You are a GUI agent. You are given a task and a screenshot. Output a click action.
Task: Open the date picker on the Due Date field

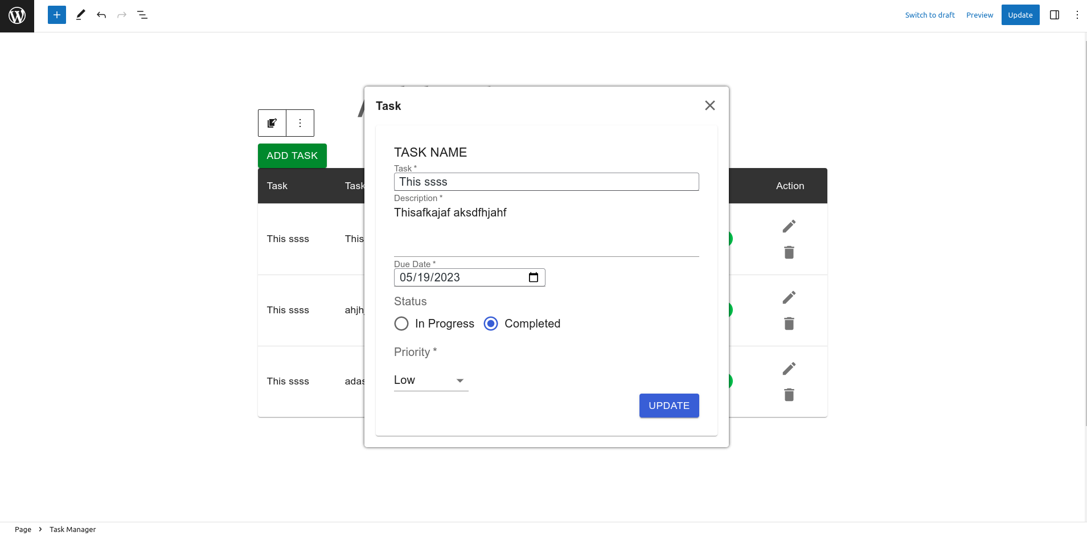(534, 277)
